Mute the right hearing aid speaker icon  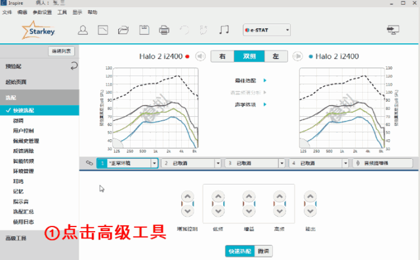200,56
